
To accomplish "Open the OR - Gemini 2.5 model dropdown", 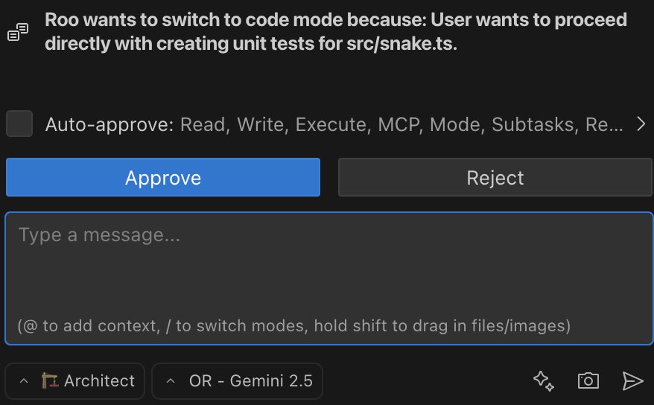I will (250, 381).
